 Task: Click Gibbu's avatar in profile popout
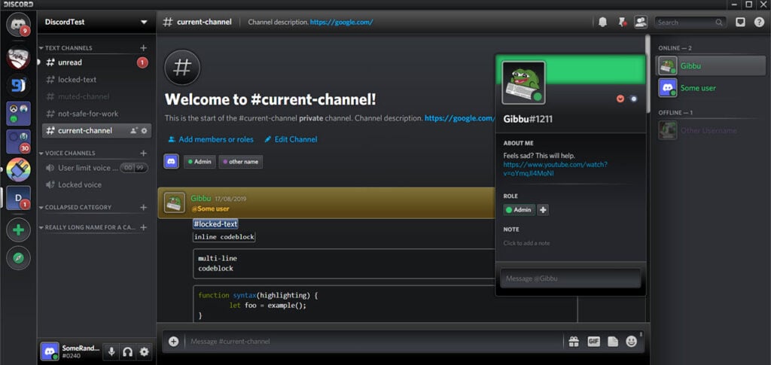click(x=523, y=83)
